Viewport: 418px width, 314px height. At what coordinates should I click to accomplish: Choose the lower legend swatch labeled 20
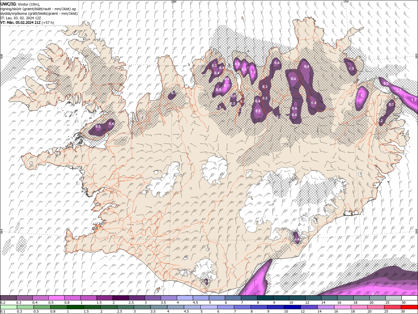click(376, 307)
